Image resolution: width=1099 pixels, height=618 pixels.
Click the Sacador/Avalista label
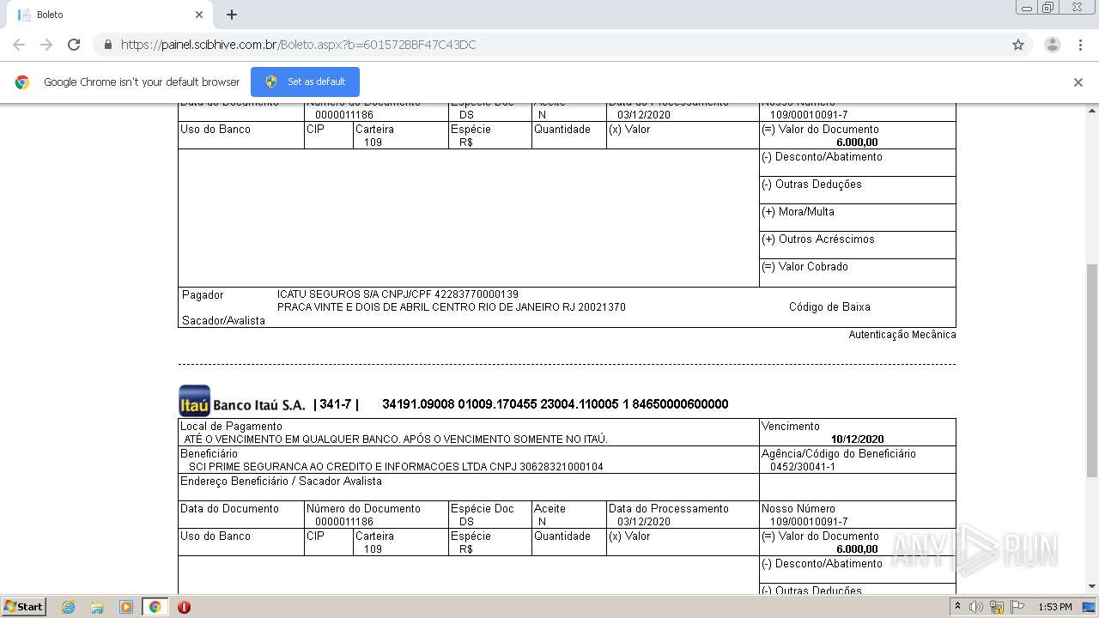(223, 321)
